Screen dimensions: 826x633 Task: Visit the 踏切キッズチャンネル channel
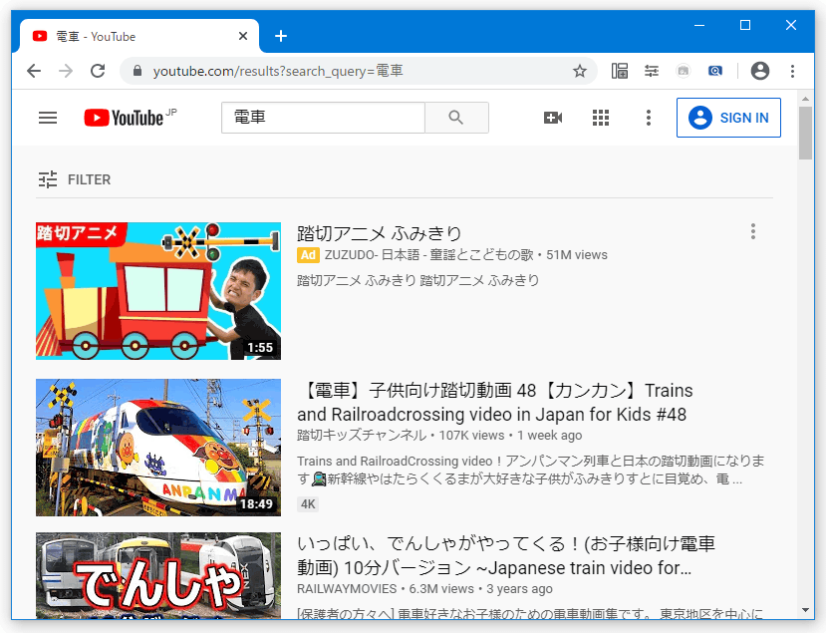click(x=362, y=436)
